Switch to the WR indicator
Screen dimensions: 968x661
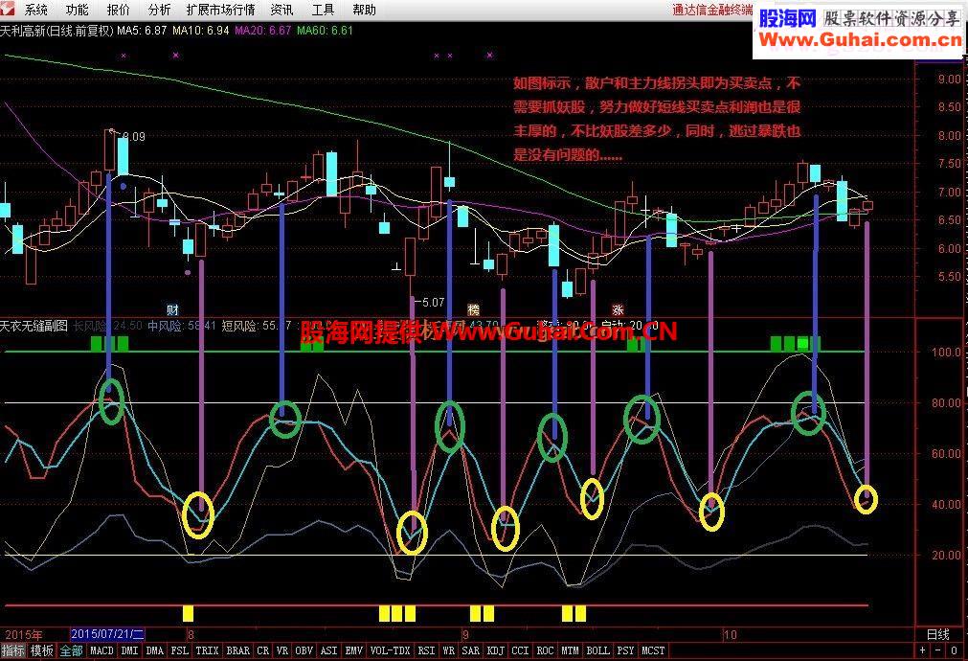(449, 650)
